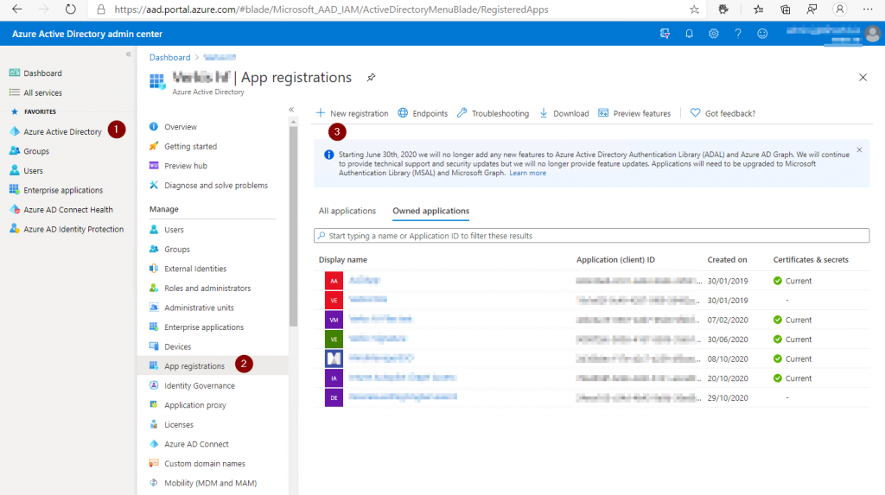Screen dimensions: 885x495
Task: Open Groups under Manage
Action: 177,249
